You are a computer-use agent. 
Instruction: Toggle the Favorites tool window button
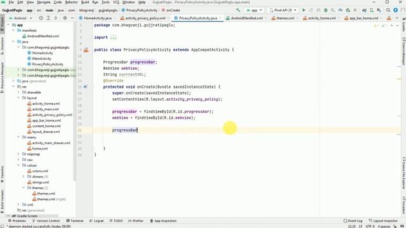tap(3, 174)
